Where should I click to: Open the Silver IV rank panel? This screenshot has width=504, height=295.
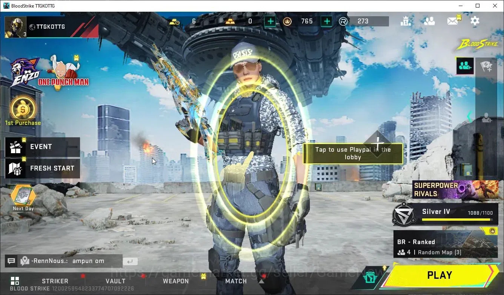click(x=446, y=215)
